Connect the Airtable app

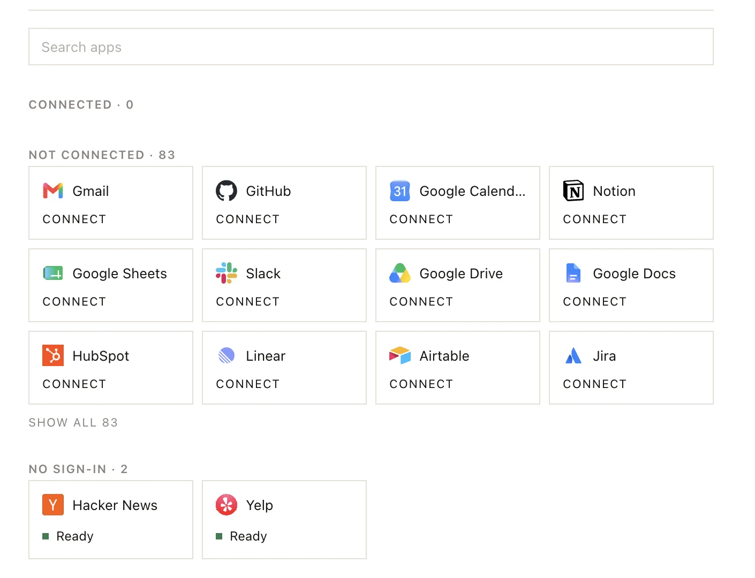pos(421,384)
